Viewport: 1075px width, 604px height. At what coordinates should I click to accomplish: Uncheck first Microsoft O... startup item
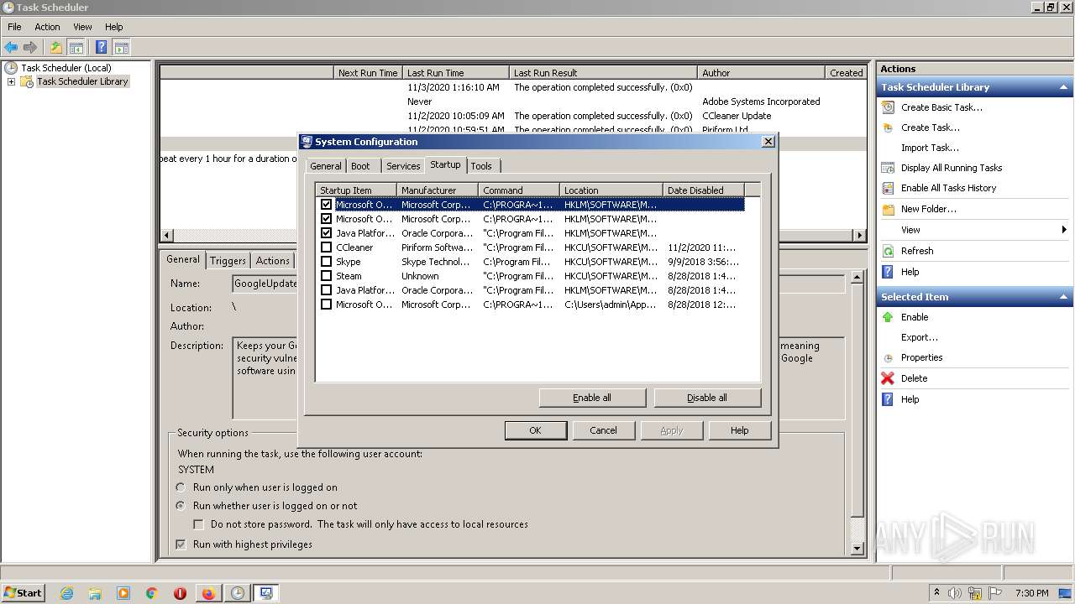(x=327, y=205)
